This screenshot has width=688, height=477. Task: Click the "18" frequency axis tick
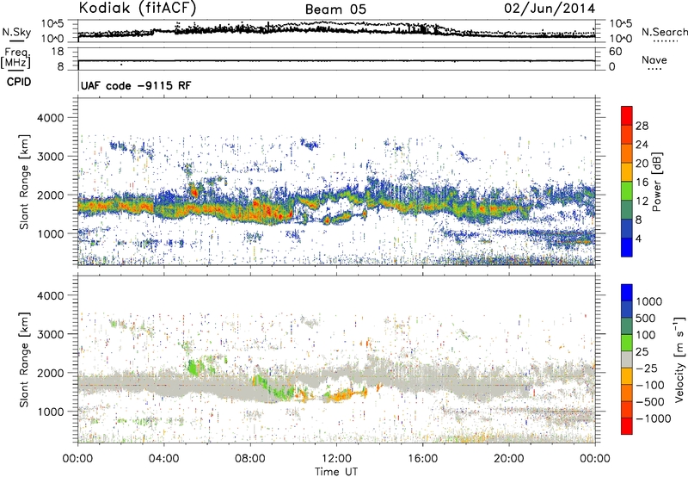point(58,52)
